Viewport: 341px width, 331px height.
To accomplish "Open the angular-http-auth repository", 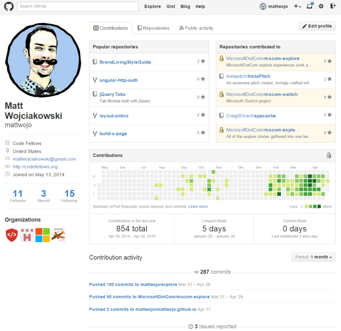I will [x=119, y=80].
